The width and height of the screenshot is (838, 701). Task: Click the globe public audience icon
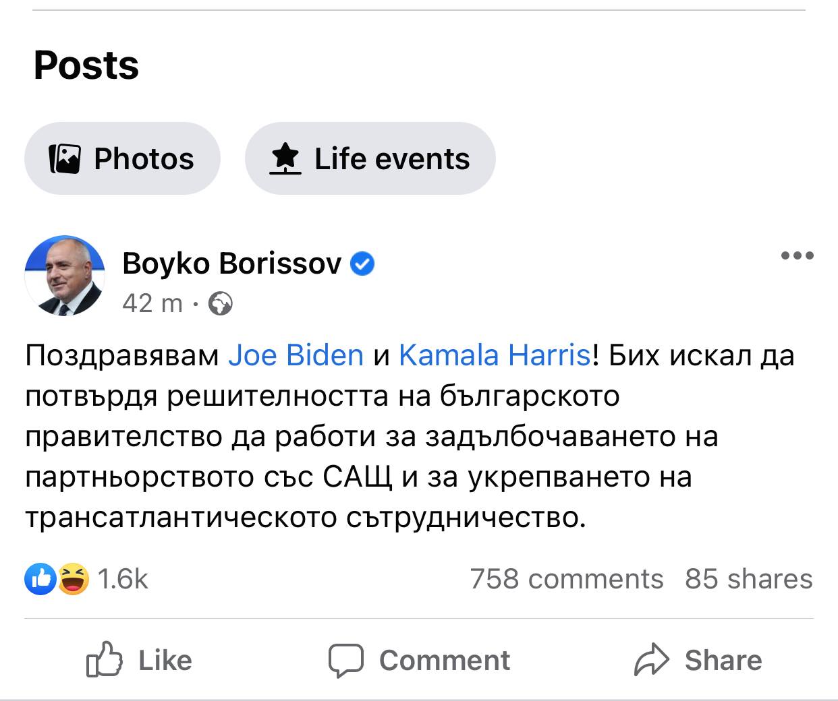tap(221, 304)
